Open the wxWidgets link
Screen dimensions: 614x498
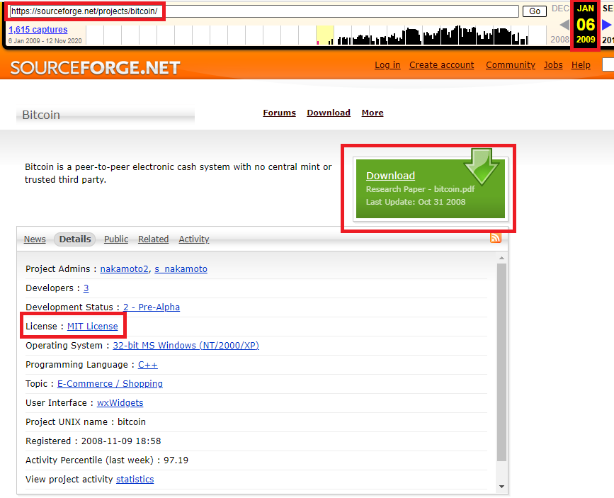[120, 403]
